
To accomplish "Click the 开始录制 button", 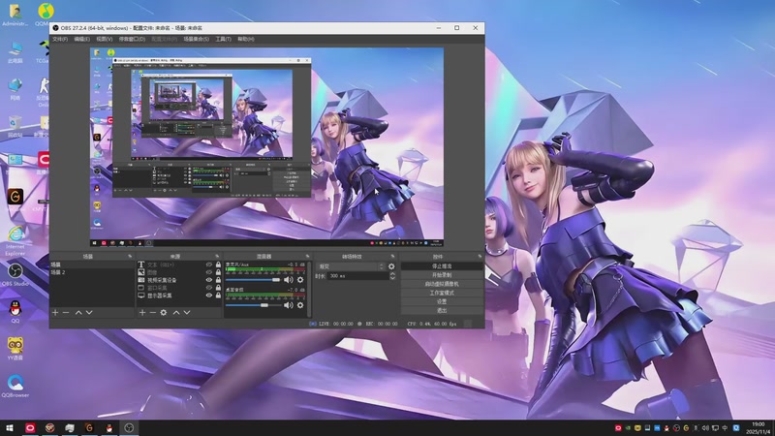I will pyautogui.click(x=442, y=275).
